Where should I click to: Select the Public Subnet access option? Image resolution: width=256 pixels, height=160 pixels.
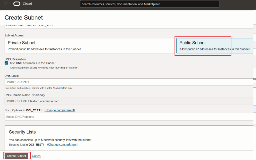coord(215,46)
